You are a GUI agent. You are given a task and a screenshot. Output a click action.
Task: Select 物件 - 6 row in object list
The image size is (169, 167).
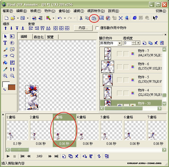pos(131,67)
